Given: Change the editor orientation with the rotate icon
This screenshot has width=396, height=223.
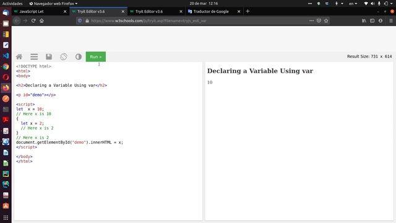Looking at the screenshot, I should tap(64, 56).
